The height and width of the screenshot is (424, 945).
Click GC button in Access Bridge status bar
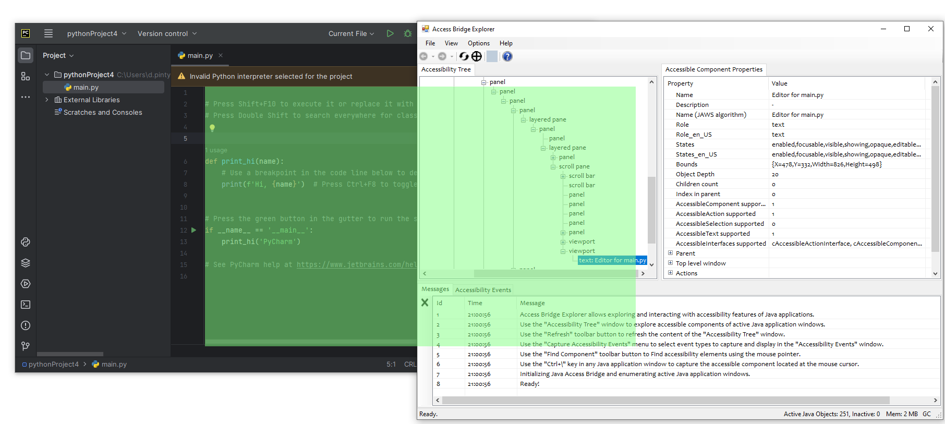(x=927, y=414)
